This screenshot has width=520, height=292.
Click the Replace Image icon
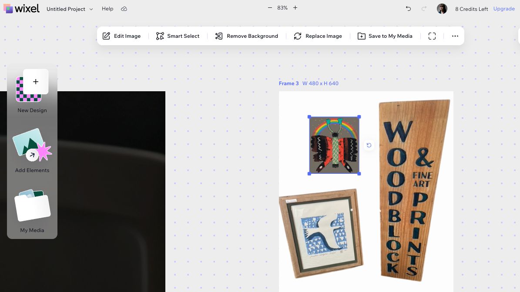pos(298,36)
